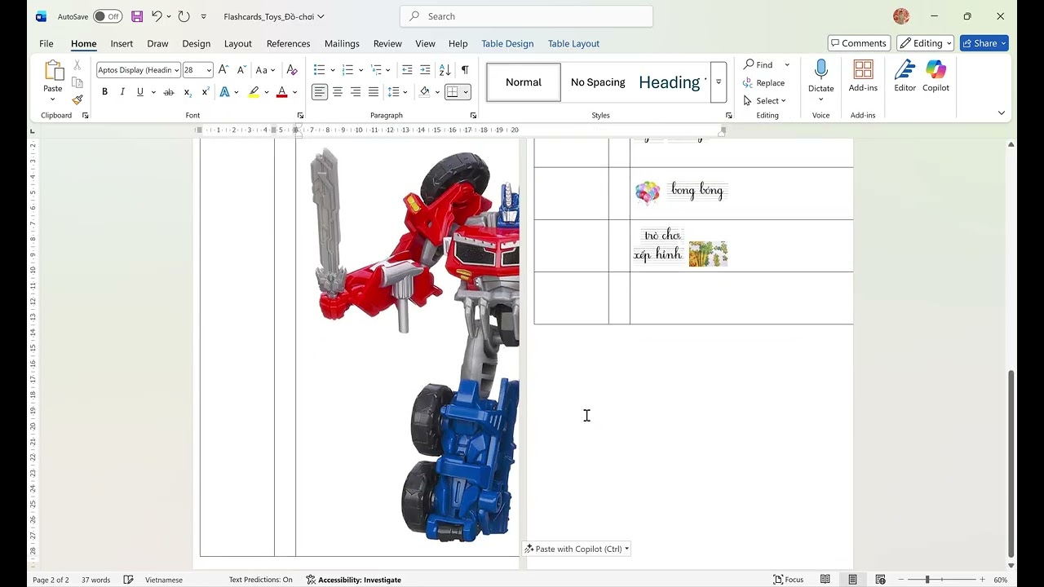
Task: Open the Editor pane
Action: (905, 75)
